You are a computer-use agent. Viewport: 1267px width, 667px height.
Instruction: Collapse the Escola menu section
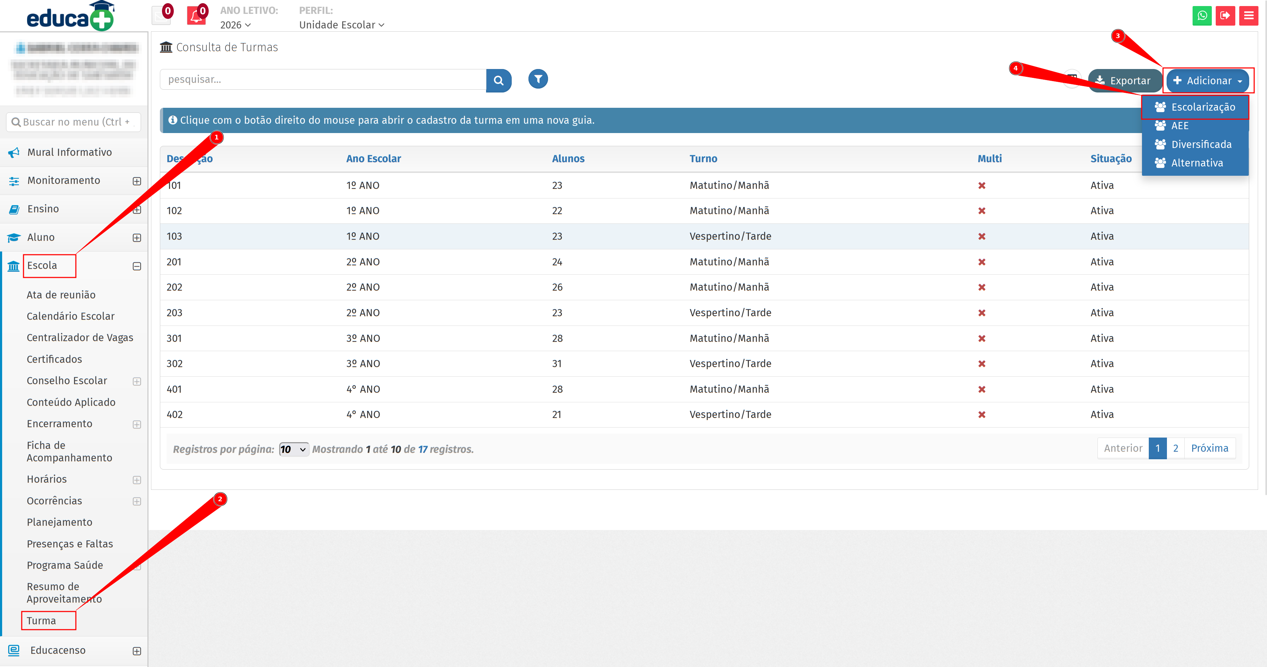[137, 266]
